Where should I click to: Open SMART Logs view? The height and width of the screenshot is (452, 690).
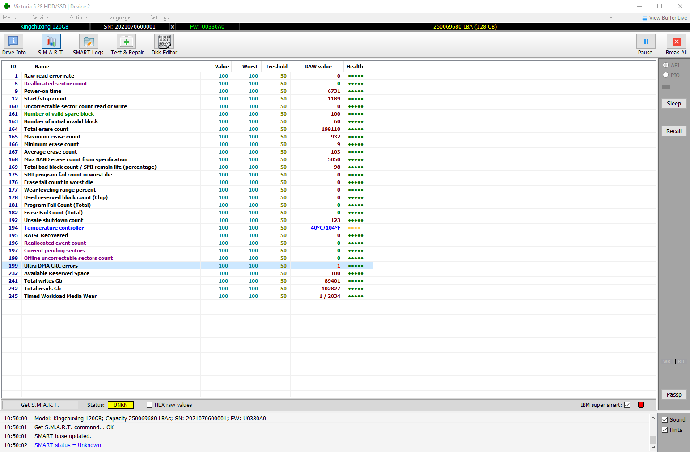88,45
